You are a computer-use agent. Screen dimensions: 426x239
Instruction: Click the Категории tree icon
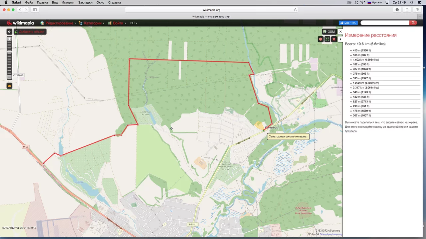pos(81,23)
